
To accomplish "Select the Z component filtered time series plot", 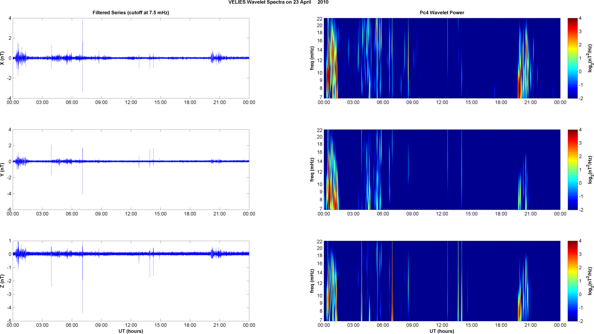I will (x=131, y=281).
